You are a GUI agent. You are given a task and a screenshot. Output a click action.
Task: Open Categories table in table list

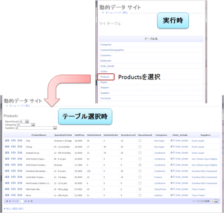pyautogui.click(x=106, y=45)
